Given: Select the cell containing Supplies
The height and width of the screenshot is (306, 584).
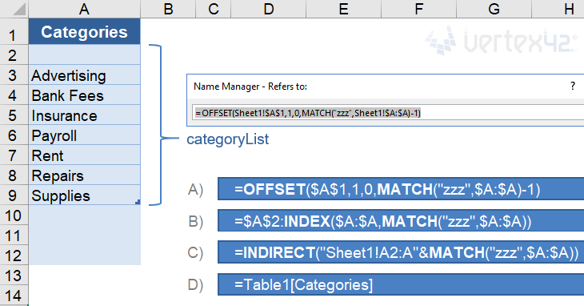Looking at the screenshot, I should pos(84,195).
